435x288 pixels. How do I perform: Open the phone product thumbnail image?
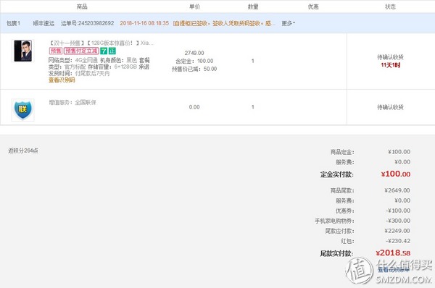23,51
